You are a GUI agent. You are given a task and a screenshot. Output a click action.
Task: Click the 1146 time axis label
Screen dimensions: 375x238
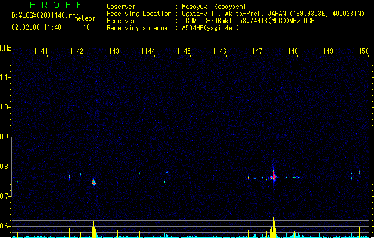coord(219,51)
